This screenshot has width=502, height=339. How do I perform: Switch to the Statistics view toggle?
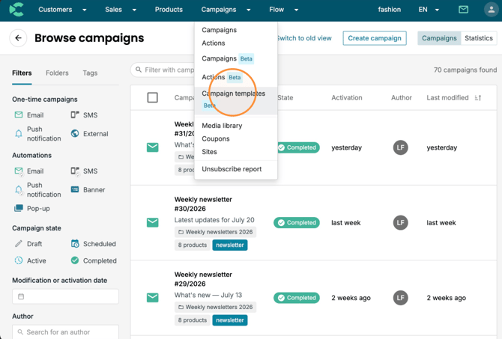479,38
